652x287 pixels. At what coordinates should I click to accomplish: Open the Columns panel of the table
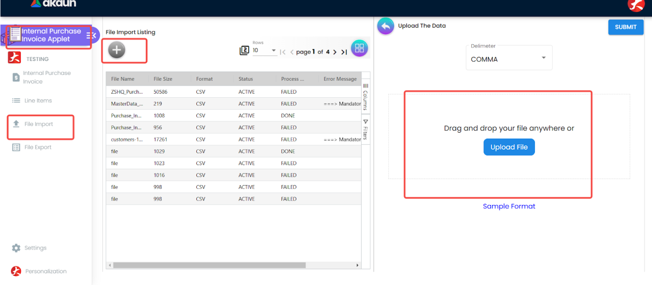[x=366, y=97]
